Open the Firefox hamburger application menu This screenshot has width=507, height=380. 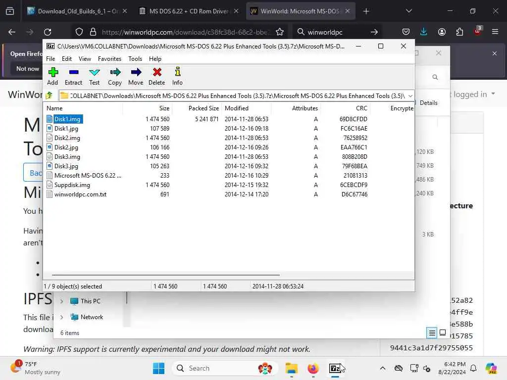coord(495,32)
